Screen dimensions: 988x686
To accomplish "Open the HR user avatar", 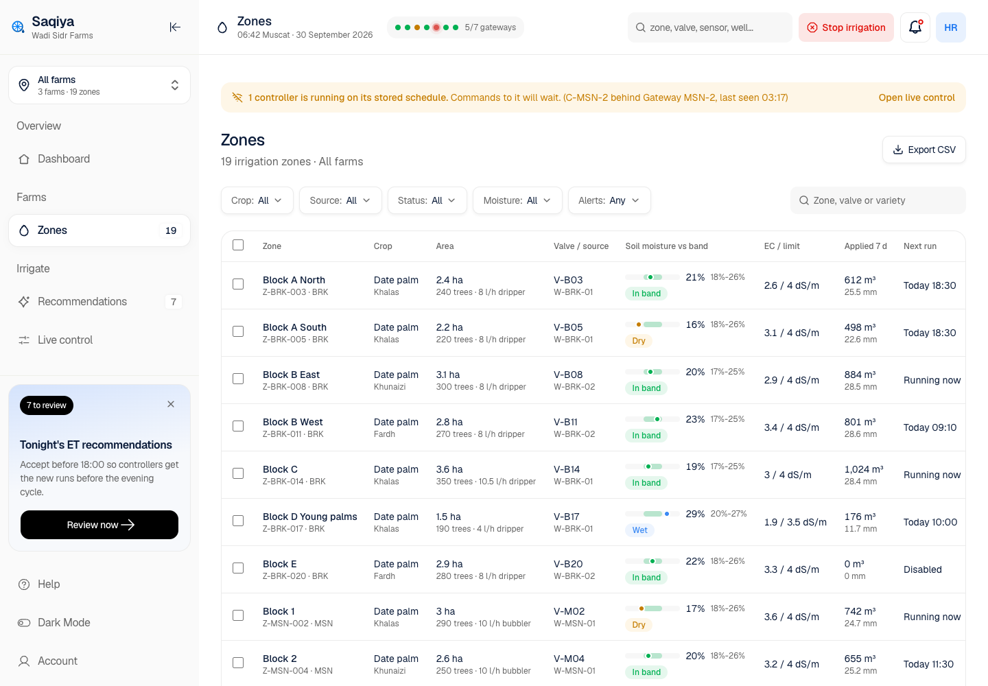I will point(951,27).
